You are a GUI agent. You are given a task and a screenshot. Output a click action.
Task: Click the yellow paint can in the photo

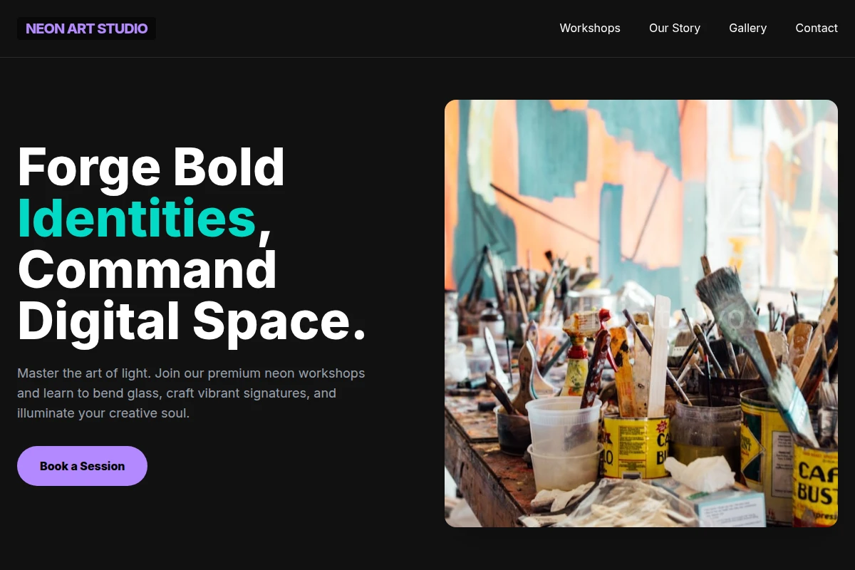[x=636, y=445]
